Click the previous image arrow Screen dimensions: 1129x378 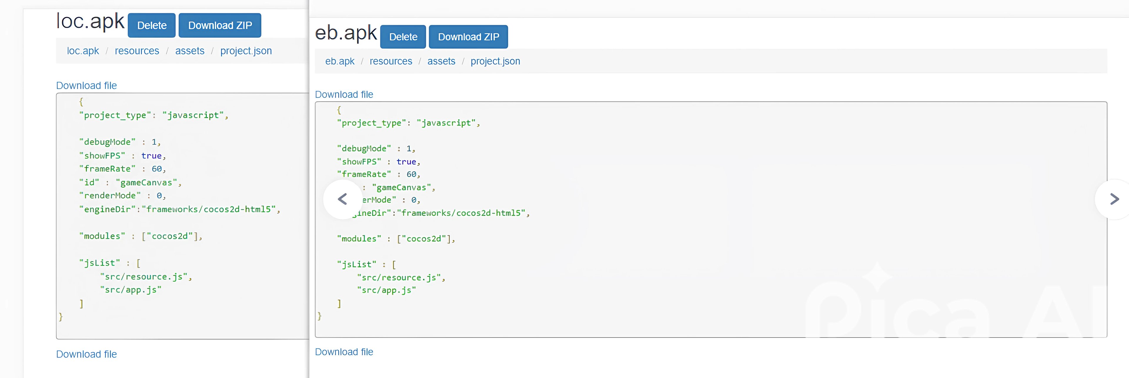(x=342, y=200)
